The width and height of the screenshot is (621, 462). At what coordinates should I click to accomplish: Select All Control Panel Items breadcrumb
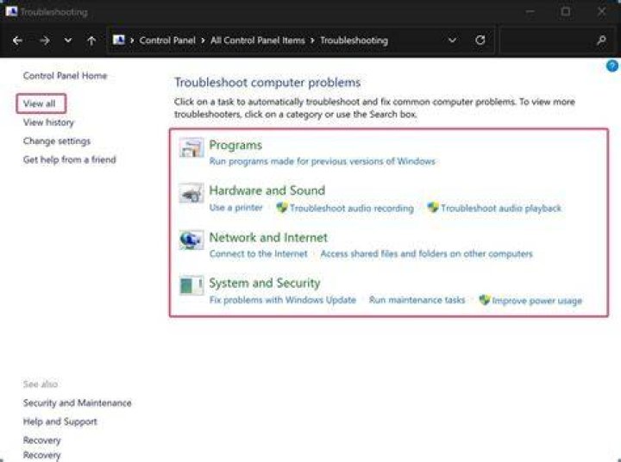point(258,41)
